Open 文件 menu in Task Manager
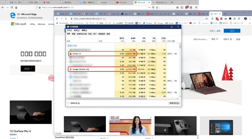 (x=69, y=30)
